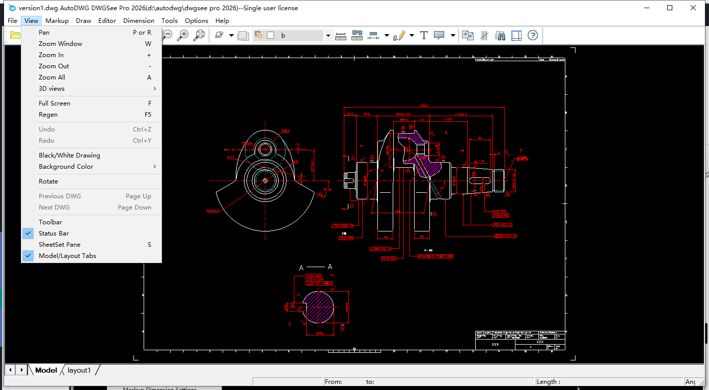709x390 pixels.
Task: Open the layer list combo box arrow
Action: [x=328, y=36]
